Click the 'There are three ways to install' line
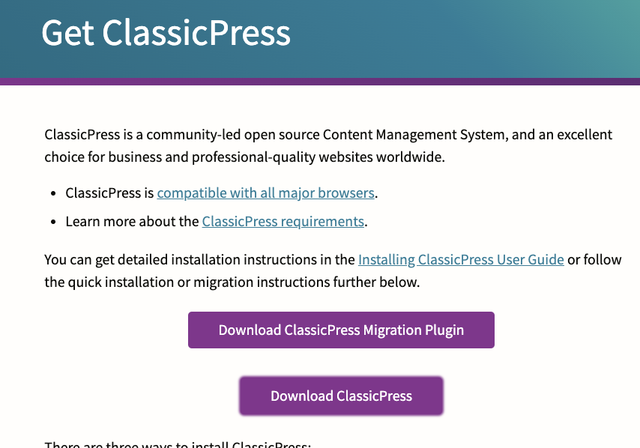 point(178,445)
